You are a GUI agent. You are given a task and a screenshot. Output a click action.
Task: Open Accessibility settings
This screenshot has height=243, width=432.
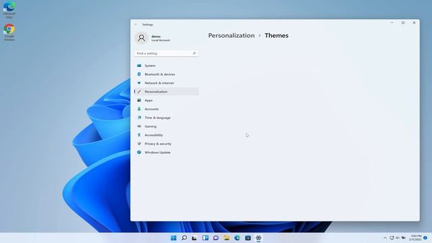pyautogui.click(x=167, y=135)
